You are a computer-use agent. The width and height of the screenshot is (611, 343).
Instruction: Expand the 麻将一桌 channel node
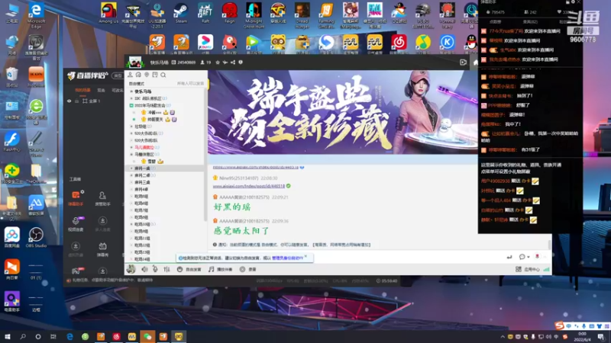click(131, 168)
